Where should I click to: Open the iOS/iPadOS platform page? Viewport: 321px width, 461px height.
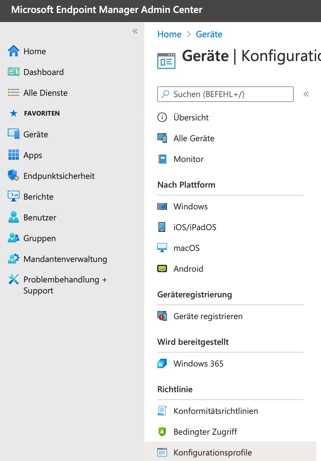point(195,227)
